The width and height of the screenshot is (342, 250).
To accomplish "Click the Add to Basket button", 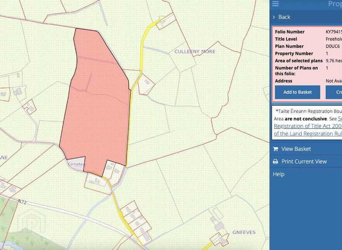I will [x=298, y=92].
